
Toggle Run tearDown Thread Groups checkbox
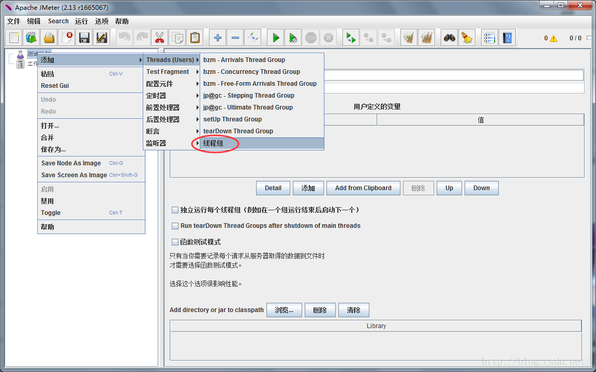click(175, 226)
